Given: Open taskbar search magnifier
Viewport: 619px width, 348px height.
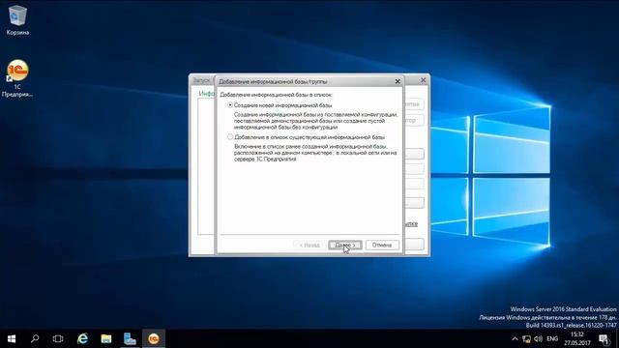Looking at the screenshot, I should [35, 338].
